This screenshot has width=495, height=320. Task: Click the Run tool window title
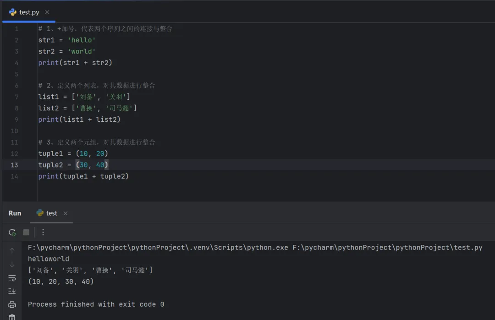tap(15, 213)
